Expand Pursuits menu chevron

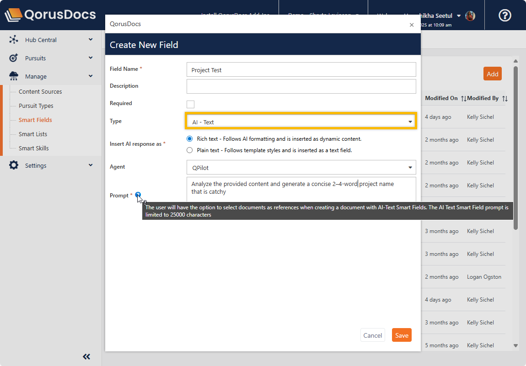(91, 58)
